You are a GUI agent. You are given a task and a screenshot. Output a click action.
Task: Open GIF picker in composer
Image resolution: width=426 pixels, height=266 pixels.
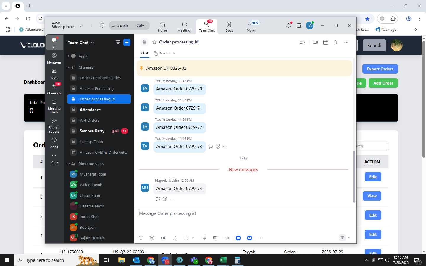tap(163, 238)
